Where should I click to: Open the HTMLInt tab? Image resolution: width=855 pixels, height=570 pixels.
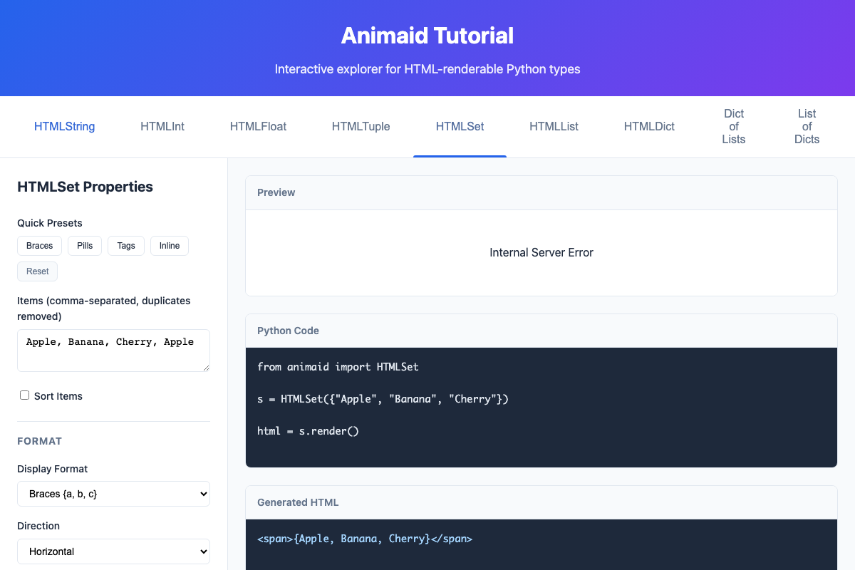(162, 126)
